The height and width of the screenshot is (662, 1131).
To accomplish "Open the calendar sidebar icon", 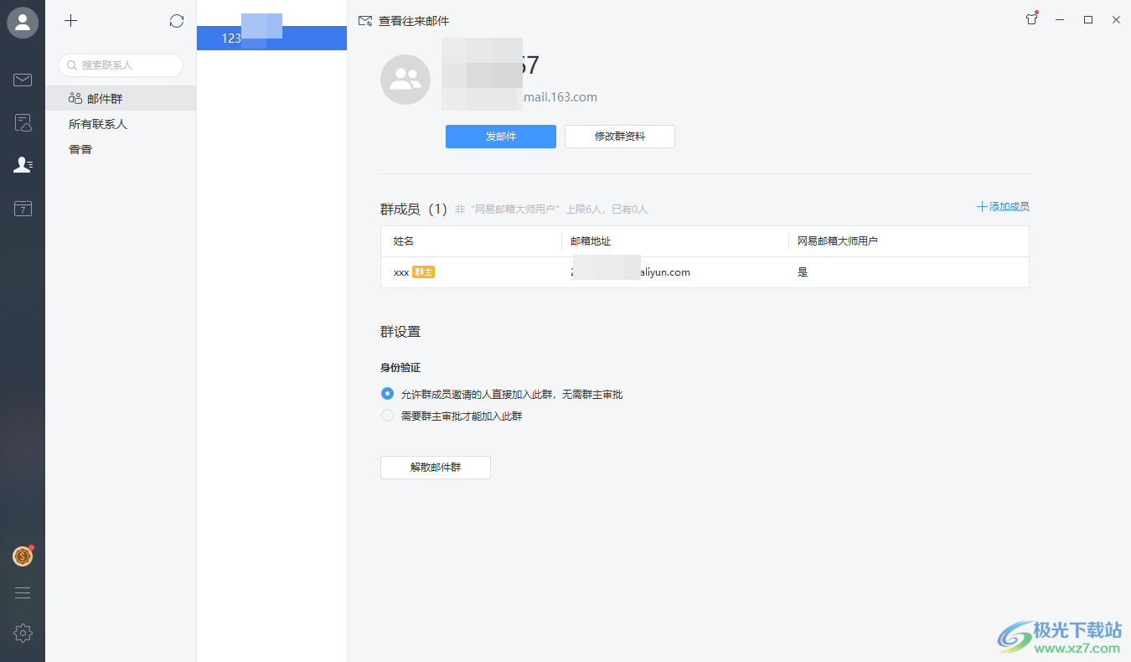I will pyautogui.click(x=23, y=209).
